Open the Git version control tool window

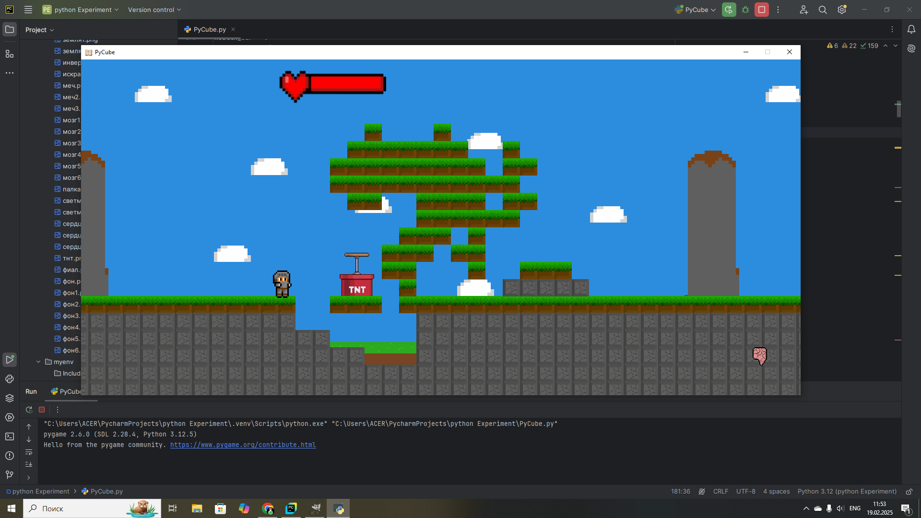pyautogui.click(x=10, y=475)
